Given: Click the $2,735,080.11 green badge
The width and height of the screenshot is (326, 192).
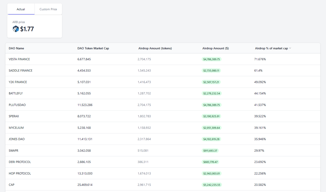Looking at the screenshot, I should (212, 71).
